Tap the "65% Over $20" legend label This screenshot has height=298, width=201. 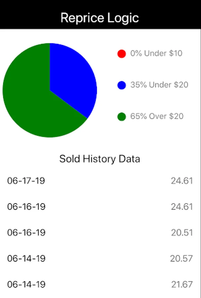157,116
